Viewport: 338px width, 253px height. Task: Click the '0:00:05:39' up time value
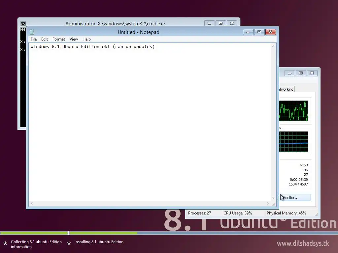299,180
